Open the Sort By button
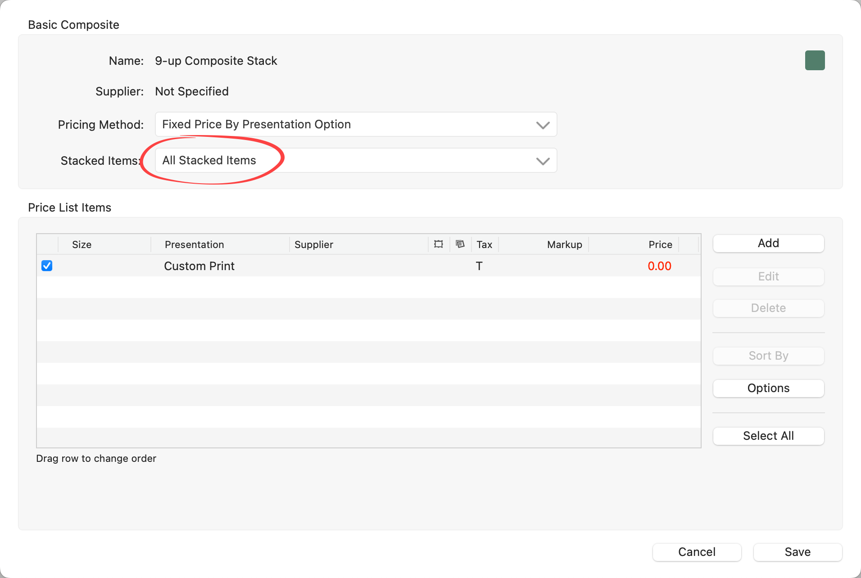861x578 pixels. 768,356
